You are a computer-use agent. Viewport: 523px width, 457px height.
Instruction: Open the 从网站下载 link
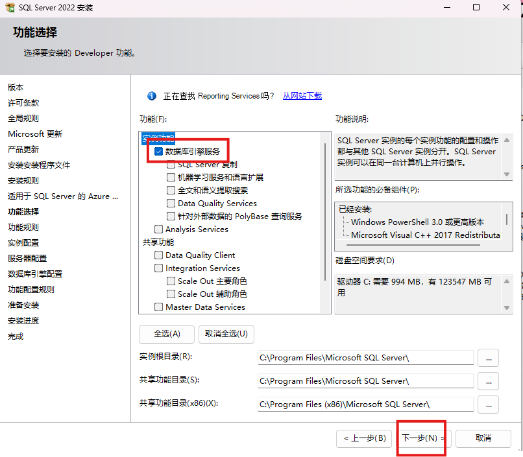pyautogui.click(x=302, y=96)
